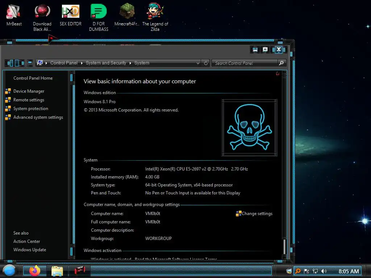Click the orange magnifier tray icon

298,271
